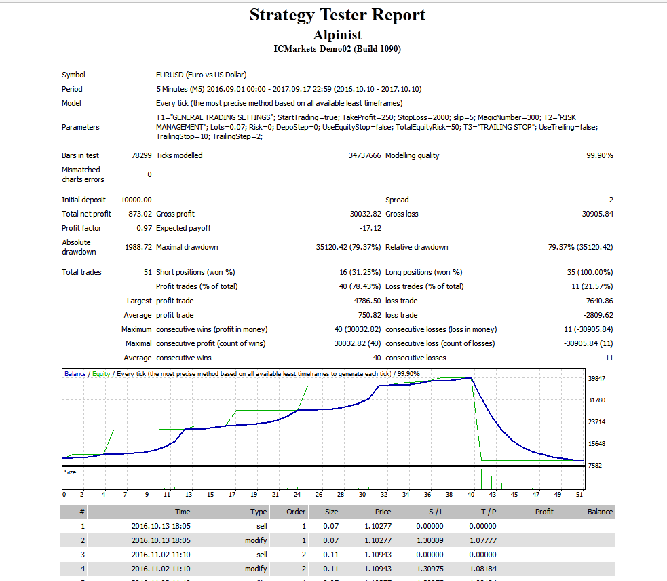Screen dimensions: 667x581
Task: Select row 3 size 0.11
Action: click(x=331, y=555)
